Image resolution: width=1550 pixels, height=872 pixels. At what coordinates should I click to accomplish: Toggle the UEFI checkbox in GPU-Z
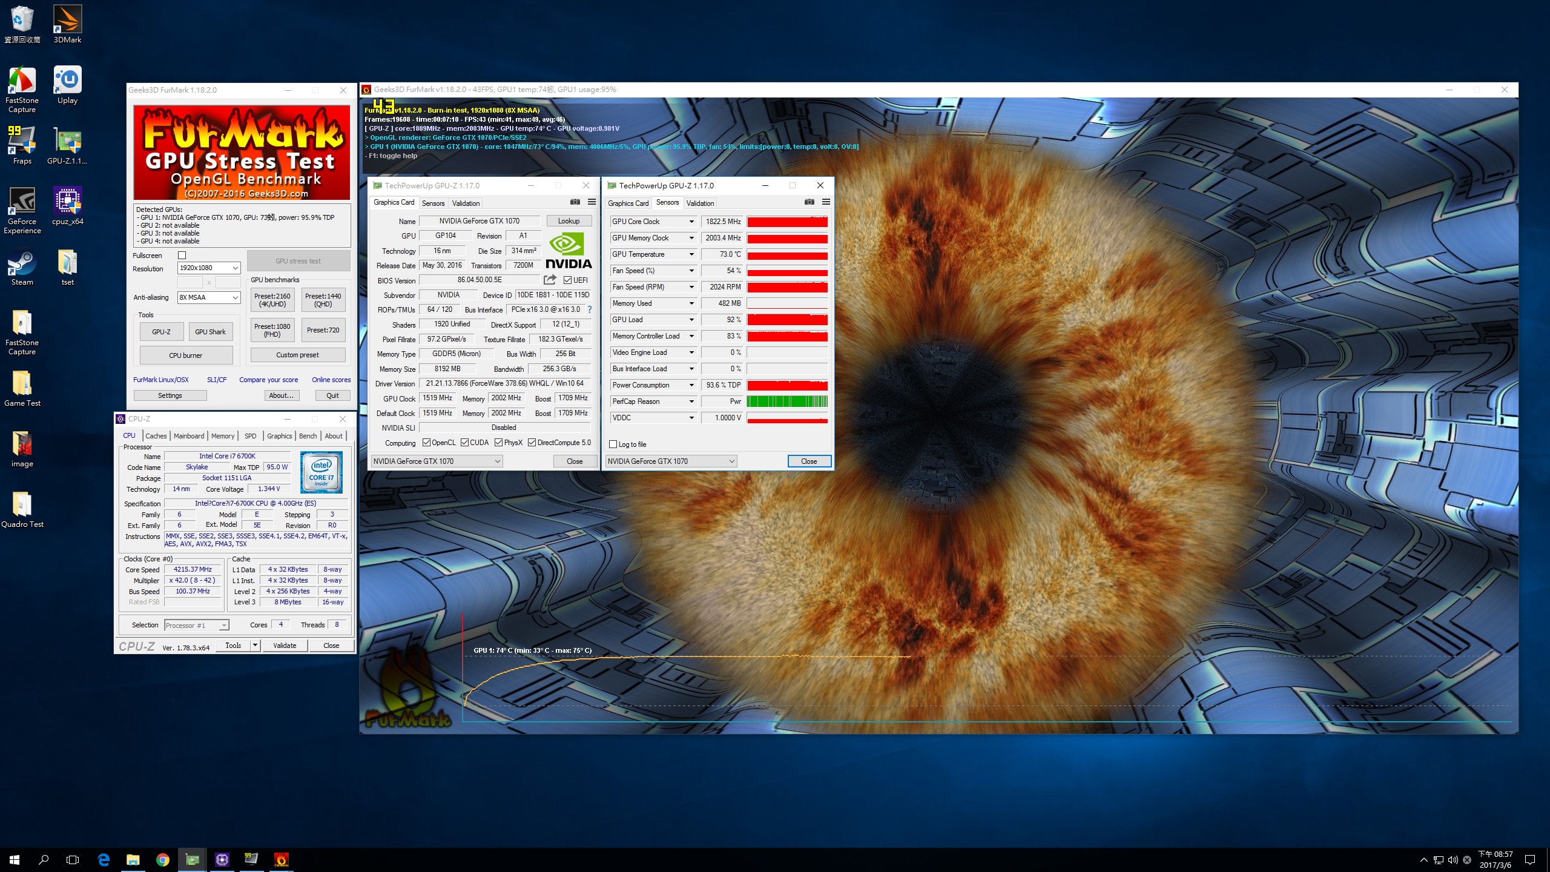pyautogui.click(x=567, y=280)
